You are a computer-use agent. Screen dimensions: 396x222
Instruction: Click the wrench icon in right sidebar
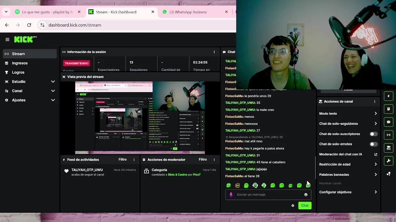[x=389, y=161]
